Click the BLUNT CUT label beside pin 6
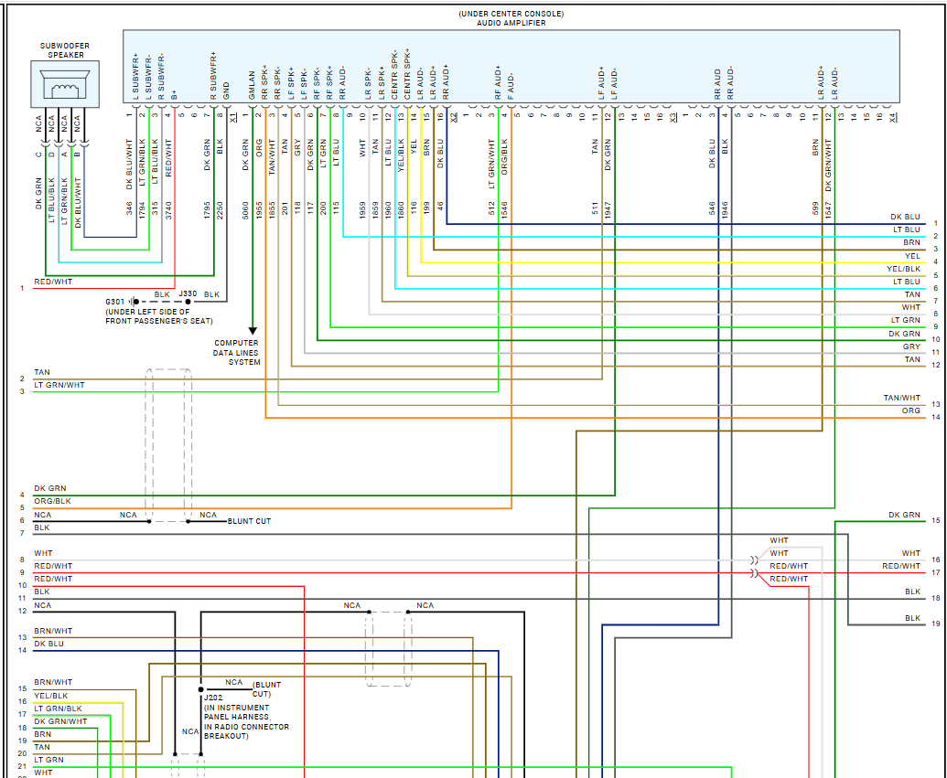This screenshot has width=947, height=778. (x=249, y=521)
